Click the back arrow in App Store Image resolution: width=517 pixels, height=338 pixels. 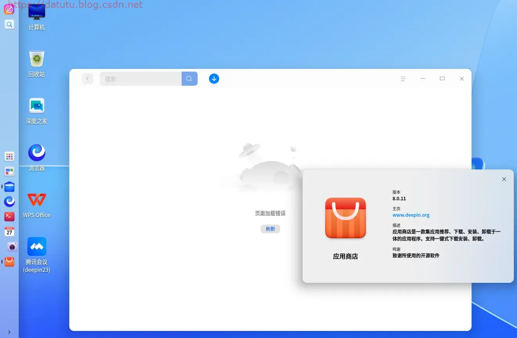click(88, 79)
